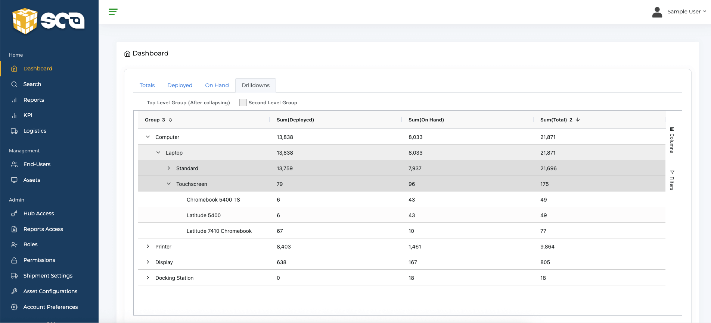
Task: Click the Sum(Total) column header
Action: tap(554, 120)
